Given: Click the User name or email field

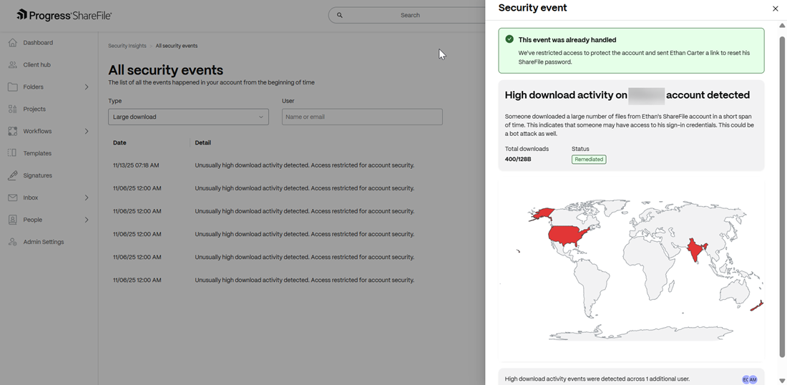Looking at the screenshot, I should click(x=362, y=117).
